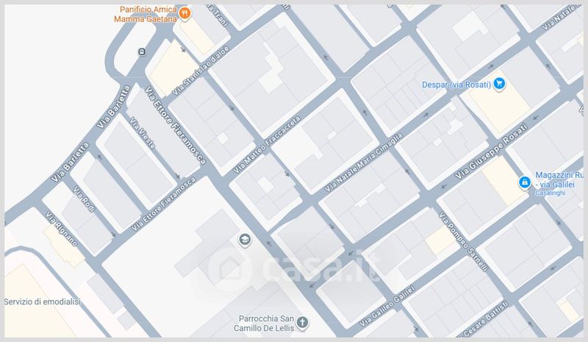The image size is (588, 342).
Task: Click the school graduation cap marker
Action: 245,240
